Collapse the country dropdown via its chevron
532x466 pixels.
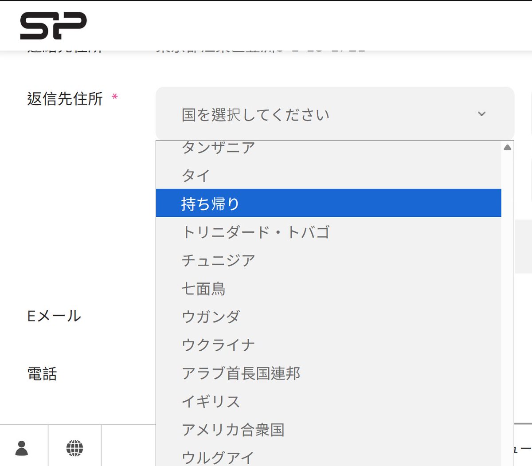click(x=481, y=114)
